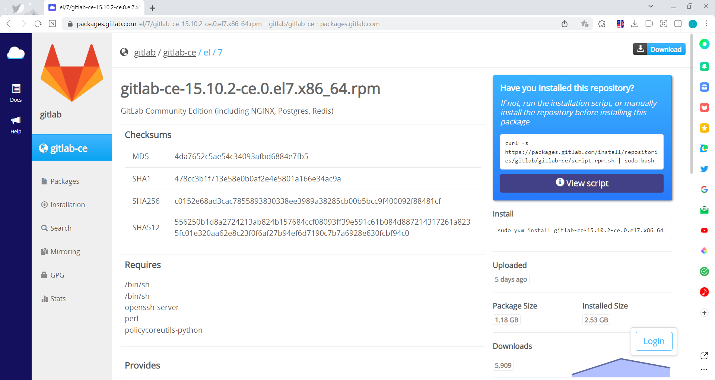Open the Mirroring sidebar item
Screen dimensions: 715x380
[x=61, y=252]
